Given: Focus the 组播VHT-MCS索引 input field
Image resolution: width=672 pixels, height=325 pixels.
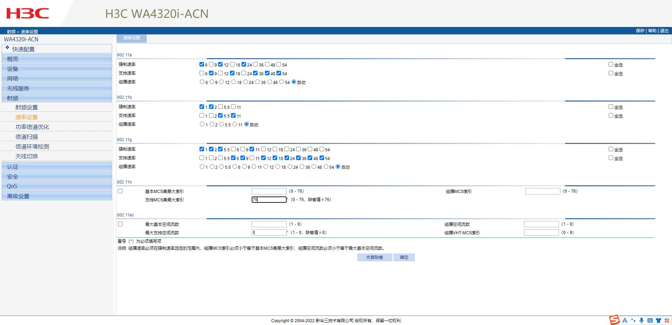Looking at the screenshot, I should (541, 233).
